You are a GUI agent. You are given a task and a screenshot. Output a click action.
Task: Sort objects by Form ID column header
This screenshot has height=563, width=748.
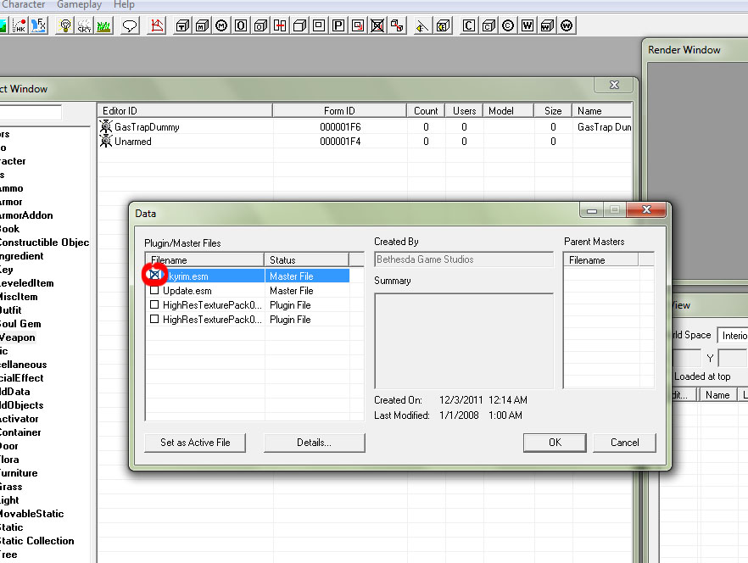339,110
